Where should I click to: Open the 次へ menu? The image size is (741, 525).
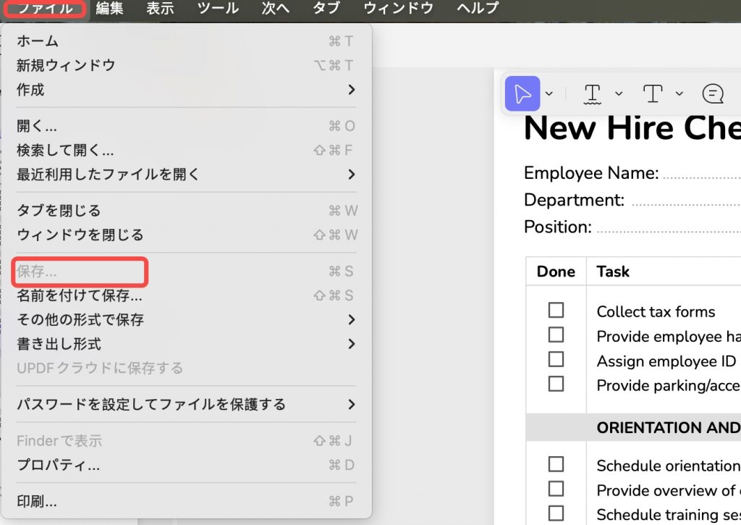(x=276, y=8)
